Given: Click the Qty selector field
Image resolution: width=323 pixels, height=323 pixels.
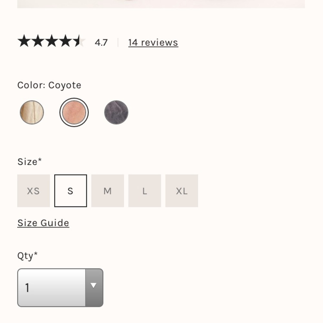Looking at the screenshot, I should click(x=52, y=287).
